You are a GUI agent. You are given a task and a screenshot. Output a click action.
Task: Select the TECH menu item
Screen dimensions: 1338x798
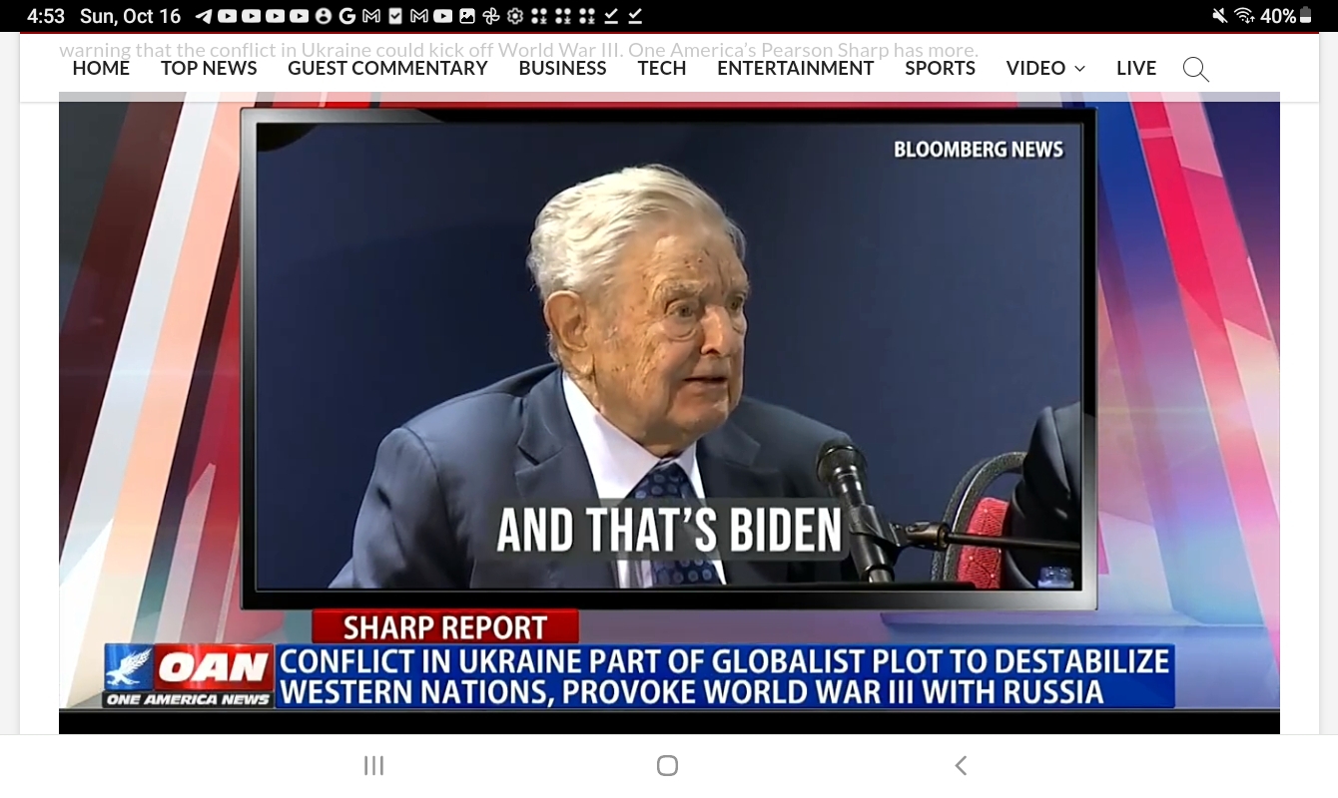[x=662, y=68]
